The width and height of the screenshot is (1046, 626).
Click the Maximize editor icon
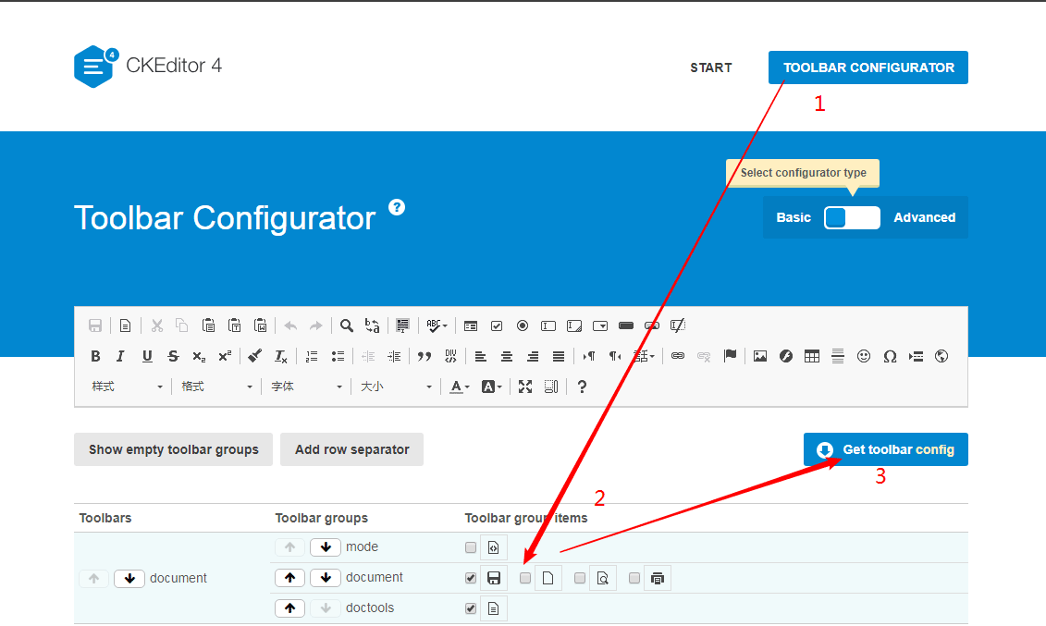tap(525, 387)
